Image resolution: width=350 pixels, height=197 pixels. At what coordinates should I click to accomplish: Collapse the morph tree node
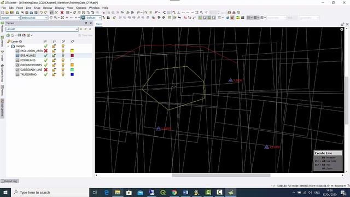[8, 46]
